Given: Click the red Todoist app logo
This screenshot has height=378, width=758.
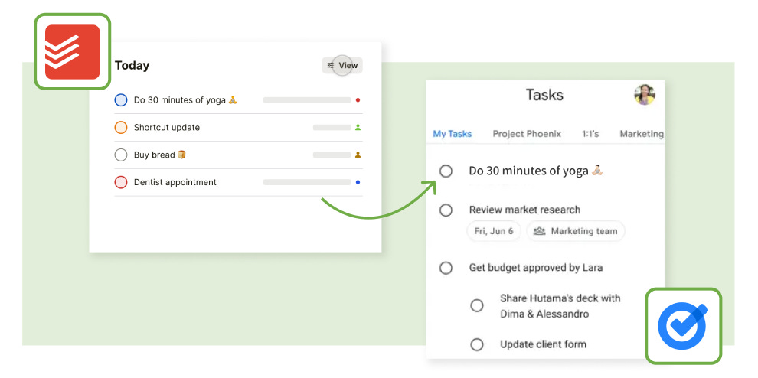Looking at the screenshot, I should click(x=73, y=52).
